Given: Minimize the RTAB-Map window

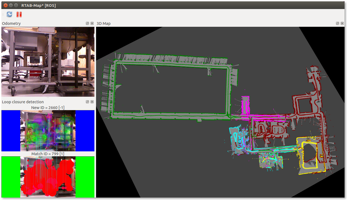Looking at the screenshot, I should click(x=10, y=5).
